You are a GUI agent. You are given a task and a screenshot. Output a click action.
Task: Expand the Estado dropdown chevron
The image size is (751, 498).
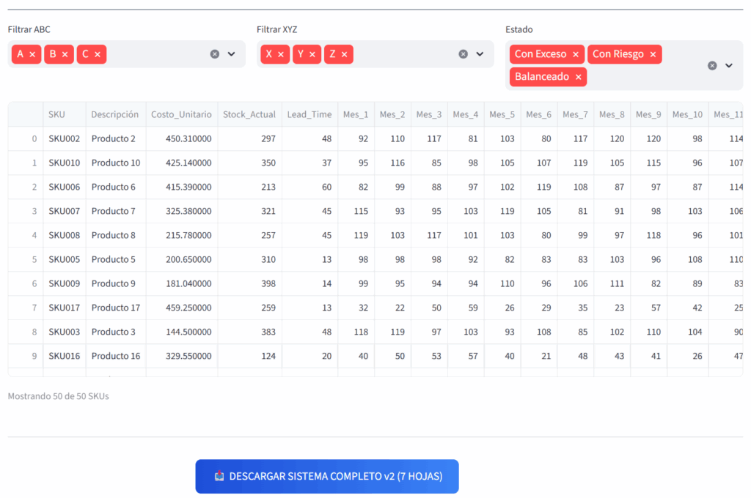click(x=729, y=65)
